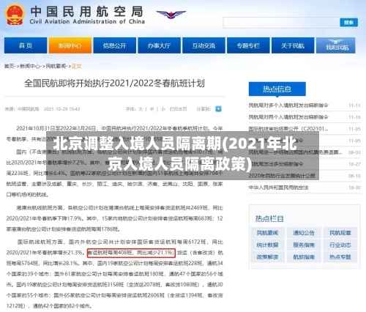Viewport: 366px width, 312px height.
Task: Click the CAAC wings logo
Action: pos(171,14)
